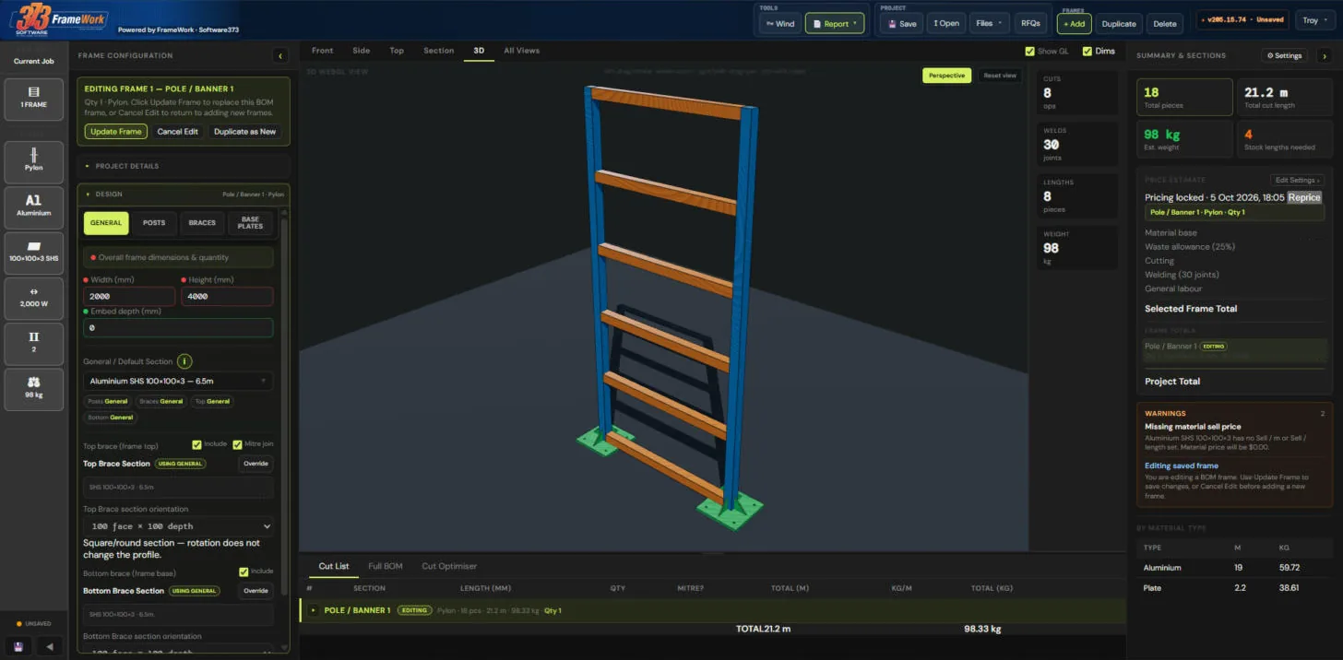Uncheck Include for the bottom brace
Viewport: 1343px width, 660px height.
(244, 572)
